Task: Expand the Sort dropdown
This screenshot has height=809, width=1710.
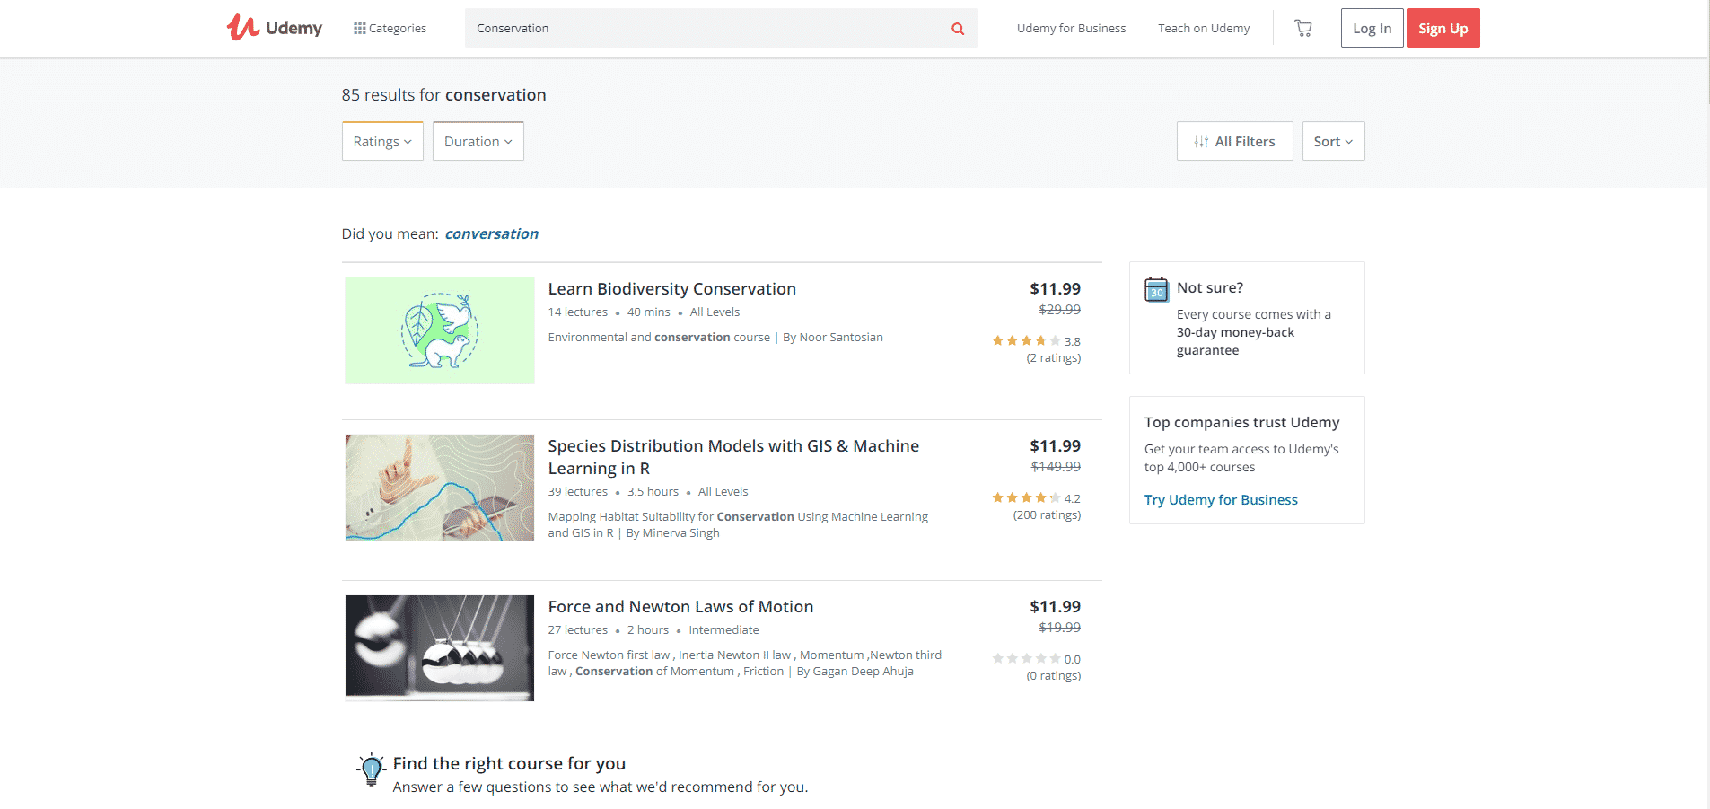Action: [x=1333, y=141]
